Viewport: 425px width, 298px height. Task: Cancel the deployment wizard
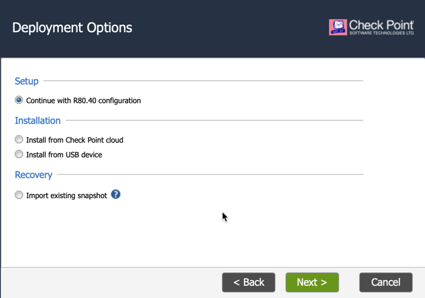click(385, 282)
